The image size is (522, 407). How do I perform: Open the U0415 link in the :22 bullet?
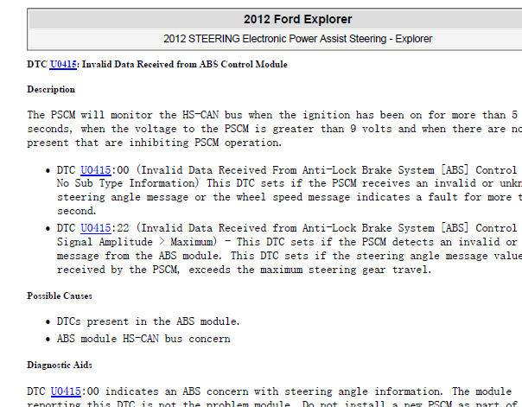[x=96, y=228]
